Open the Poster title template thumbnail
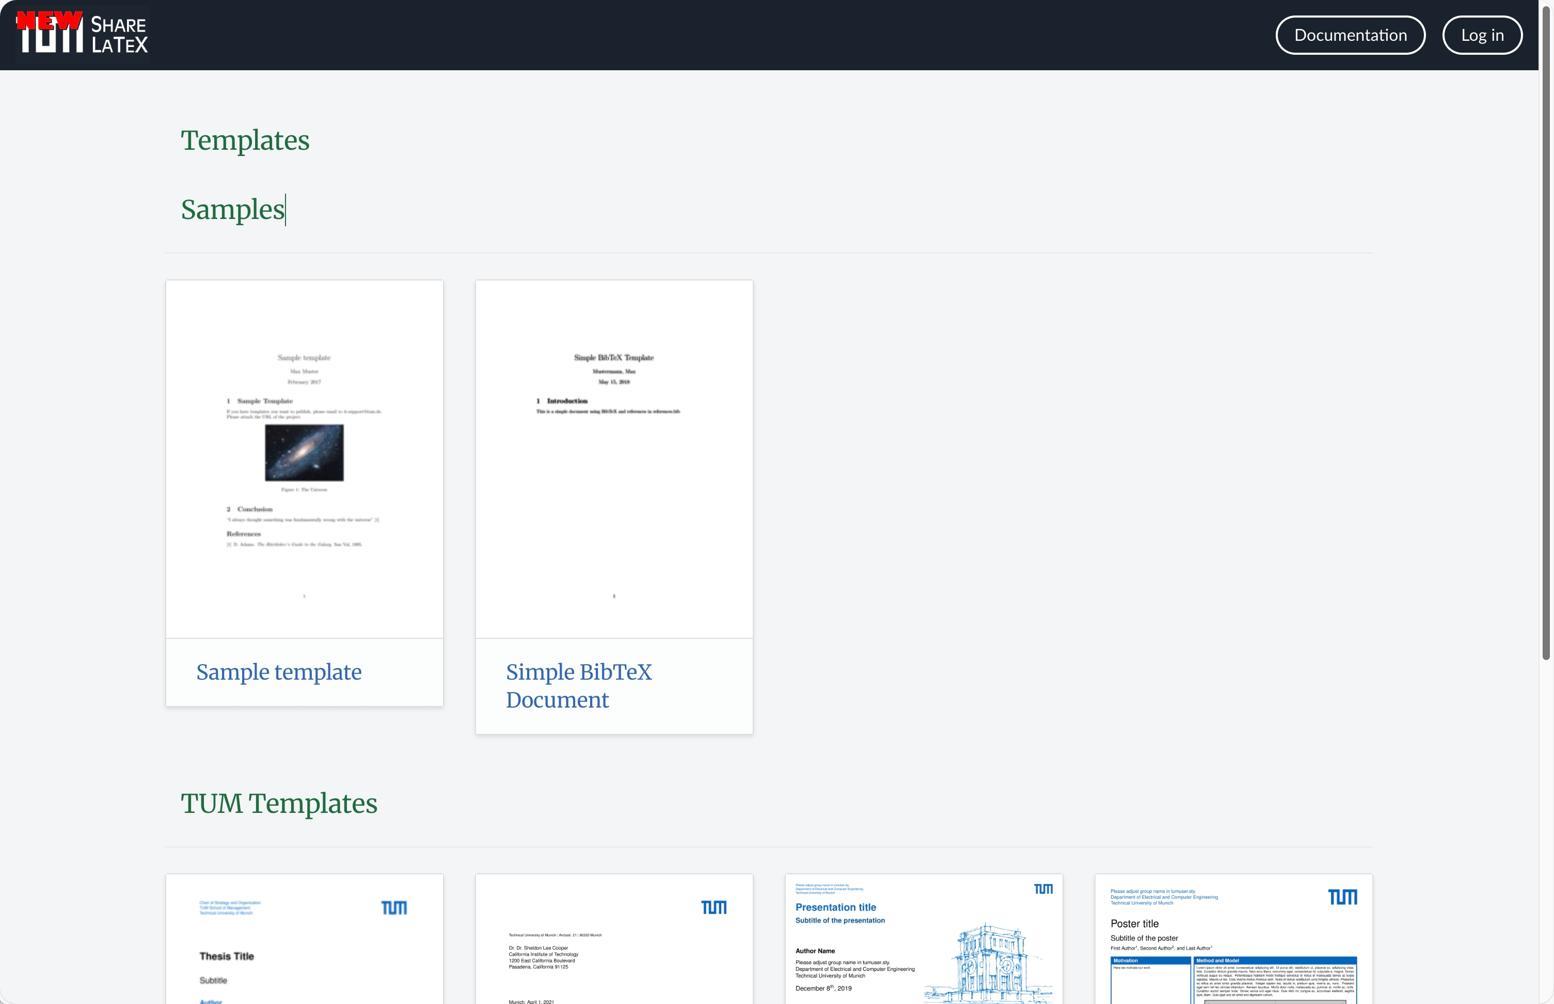 click(x=1233, y=939)
